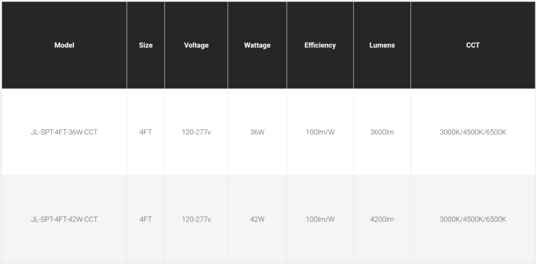Select the Voltage column header
The image size is (536, 264).
196,45
